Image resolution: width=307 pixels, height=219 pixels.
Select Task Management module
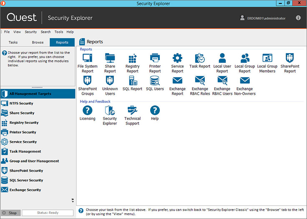click(38, 151)
